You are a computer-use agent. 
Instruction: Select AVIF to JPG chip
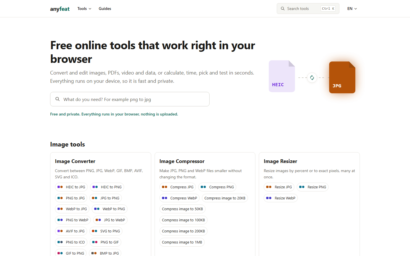[71, 231]
